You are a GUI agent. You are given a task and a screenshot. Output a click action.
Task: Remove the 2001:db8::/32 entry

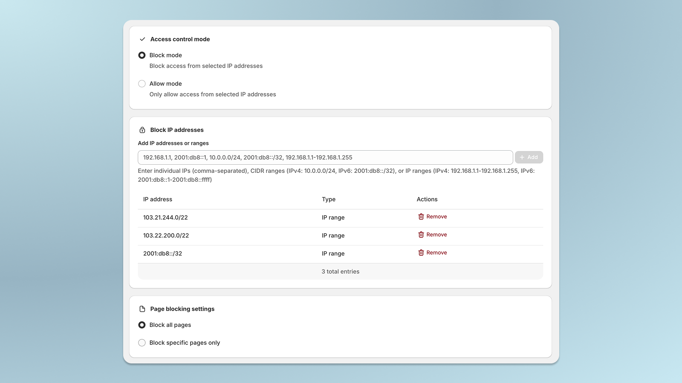tap(432, 253)
